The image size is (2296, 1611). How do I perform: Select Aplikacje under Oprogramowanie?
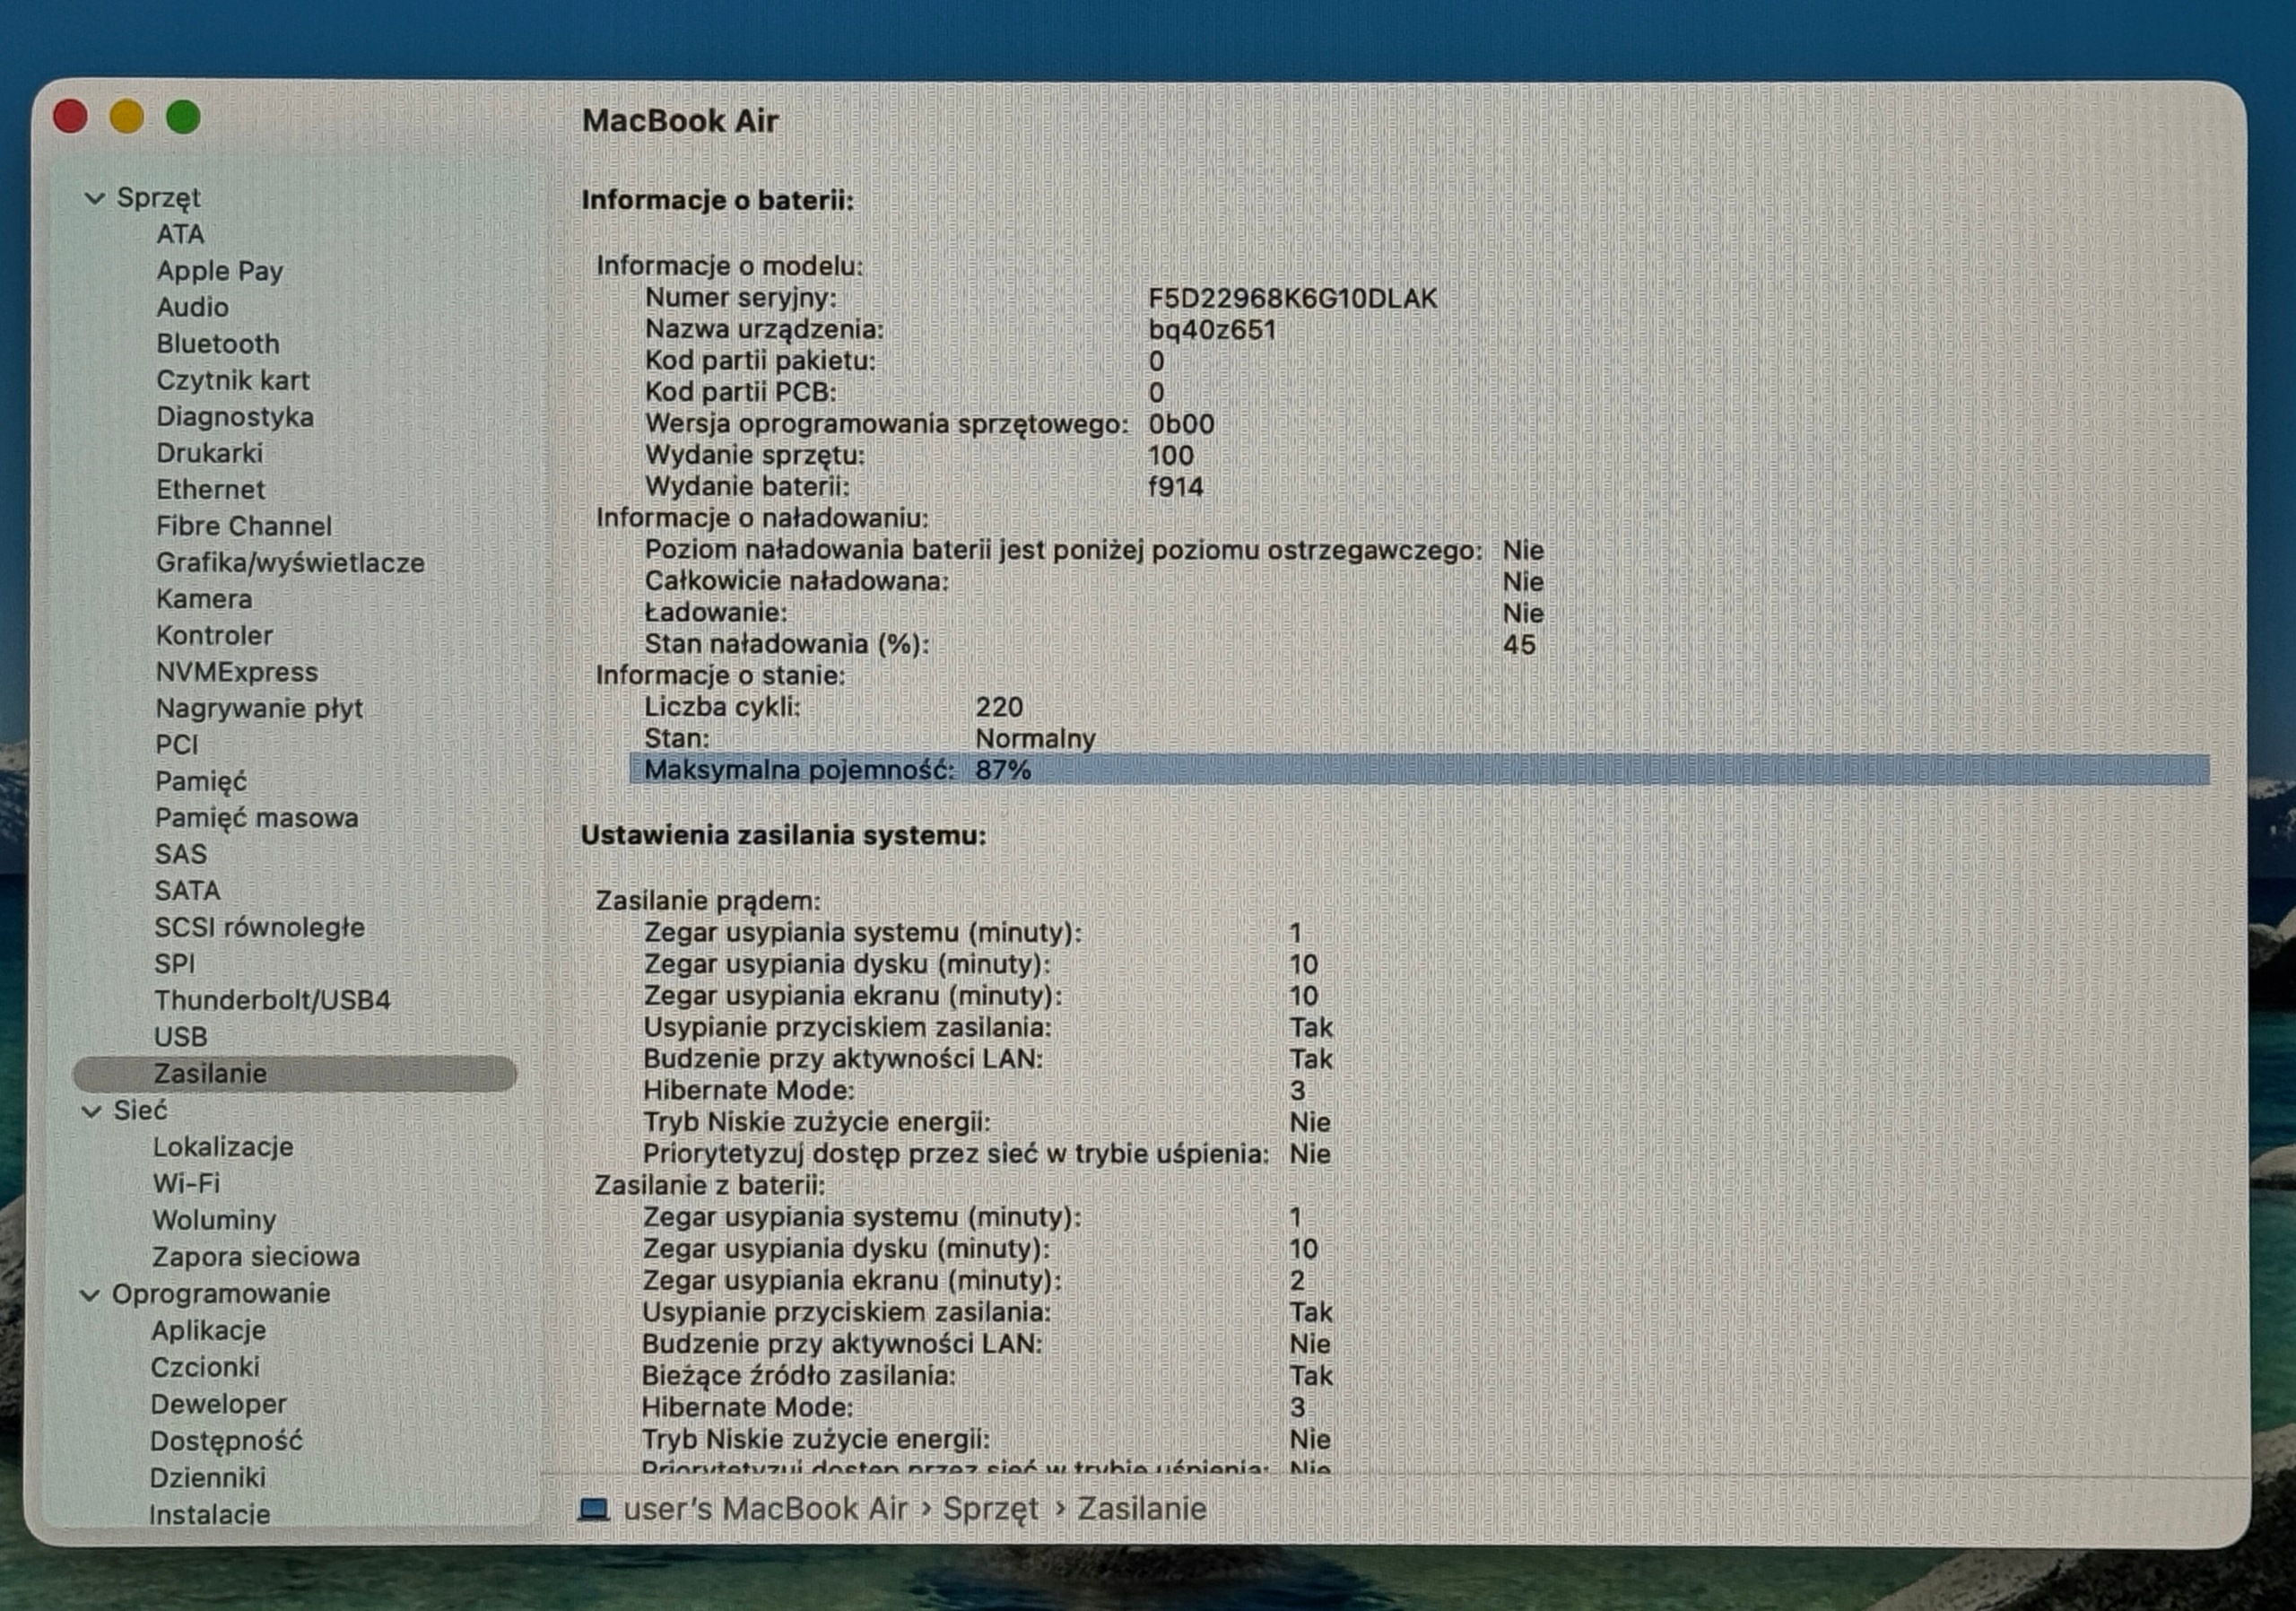click(209, 1331)
